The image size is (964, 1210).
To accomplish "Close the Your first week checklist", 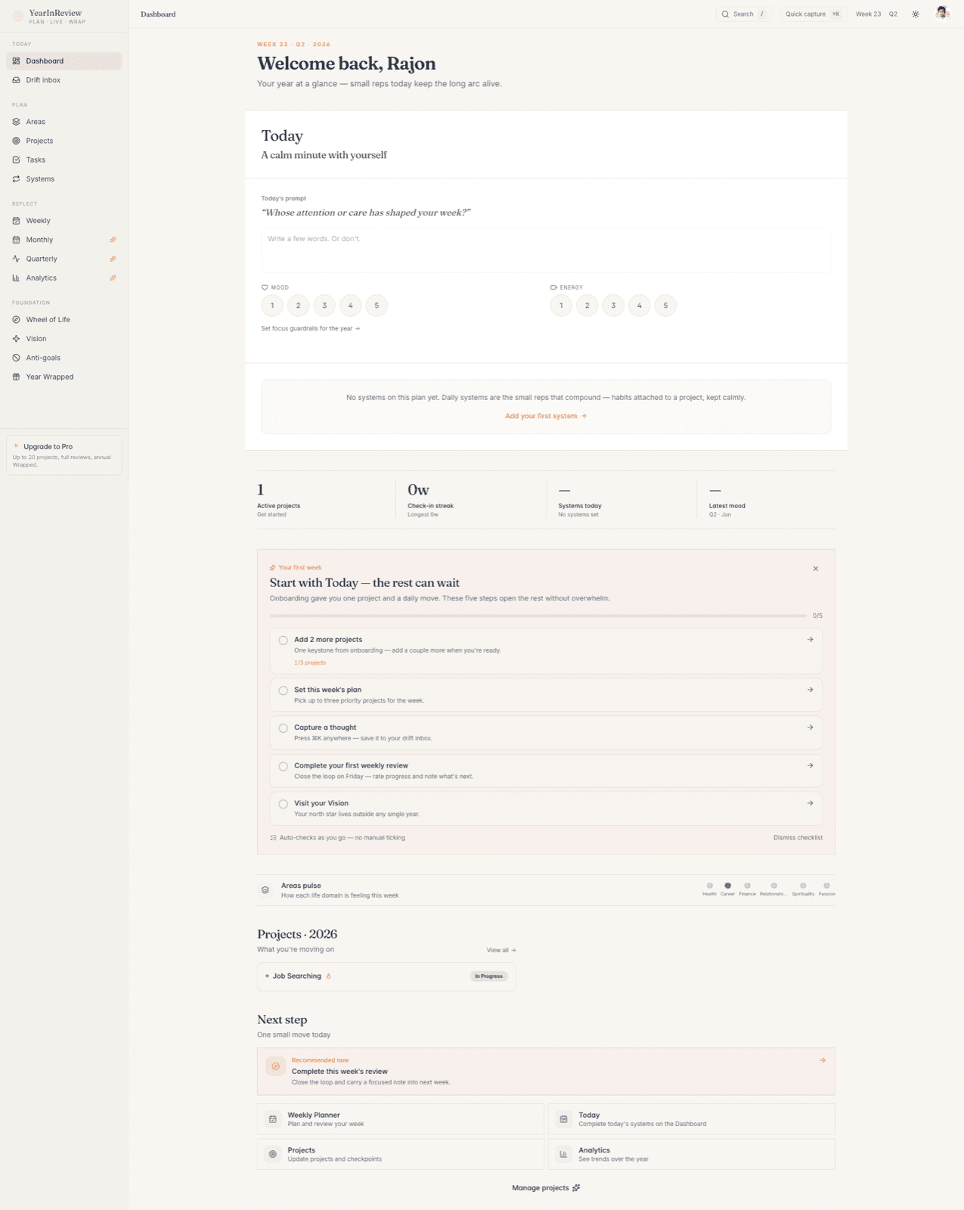I will click(x=816, y=569).
